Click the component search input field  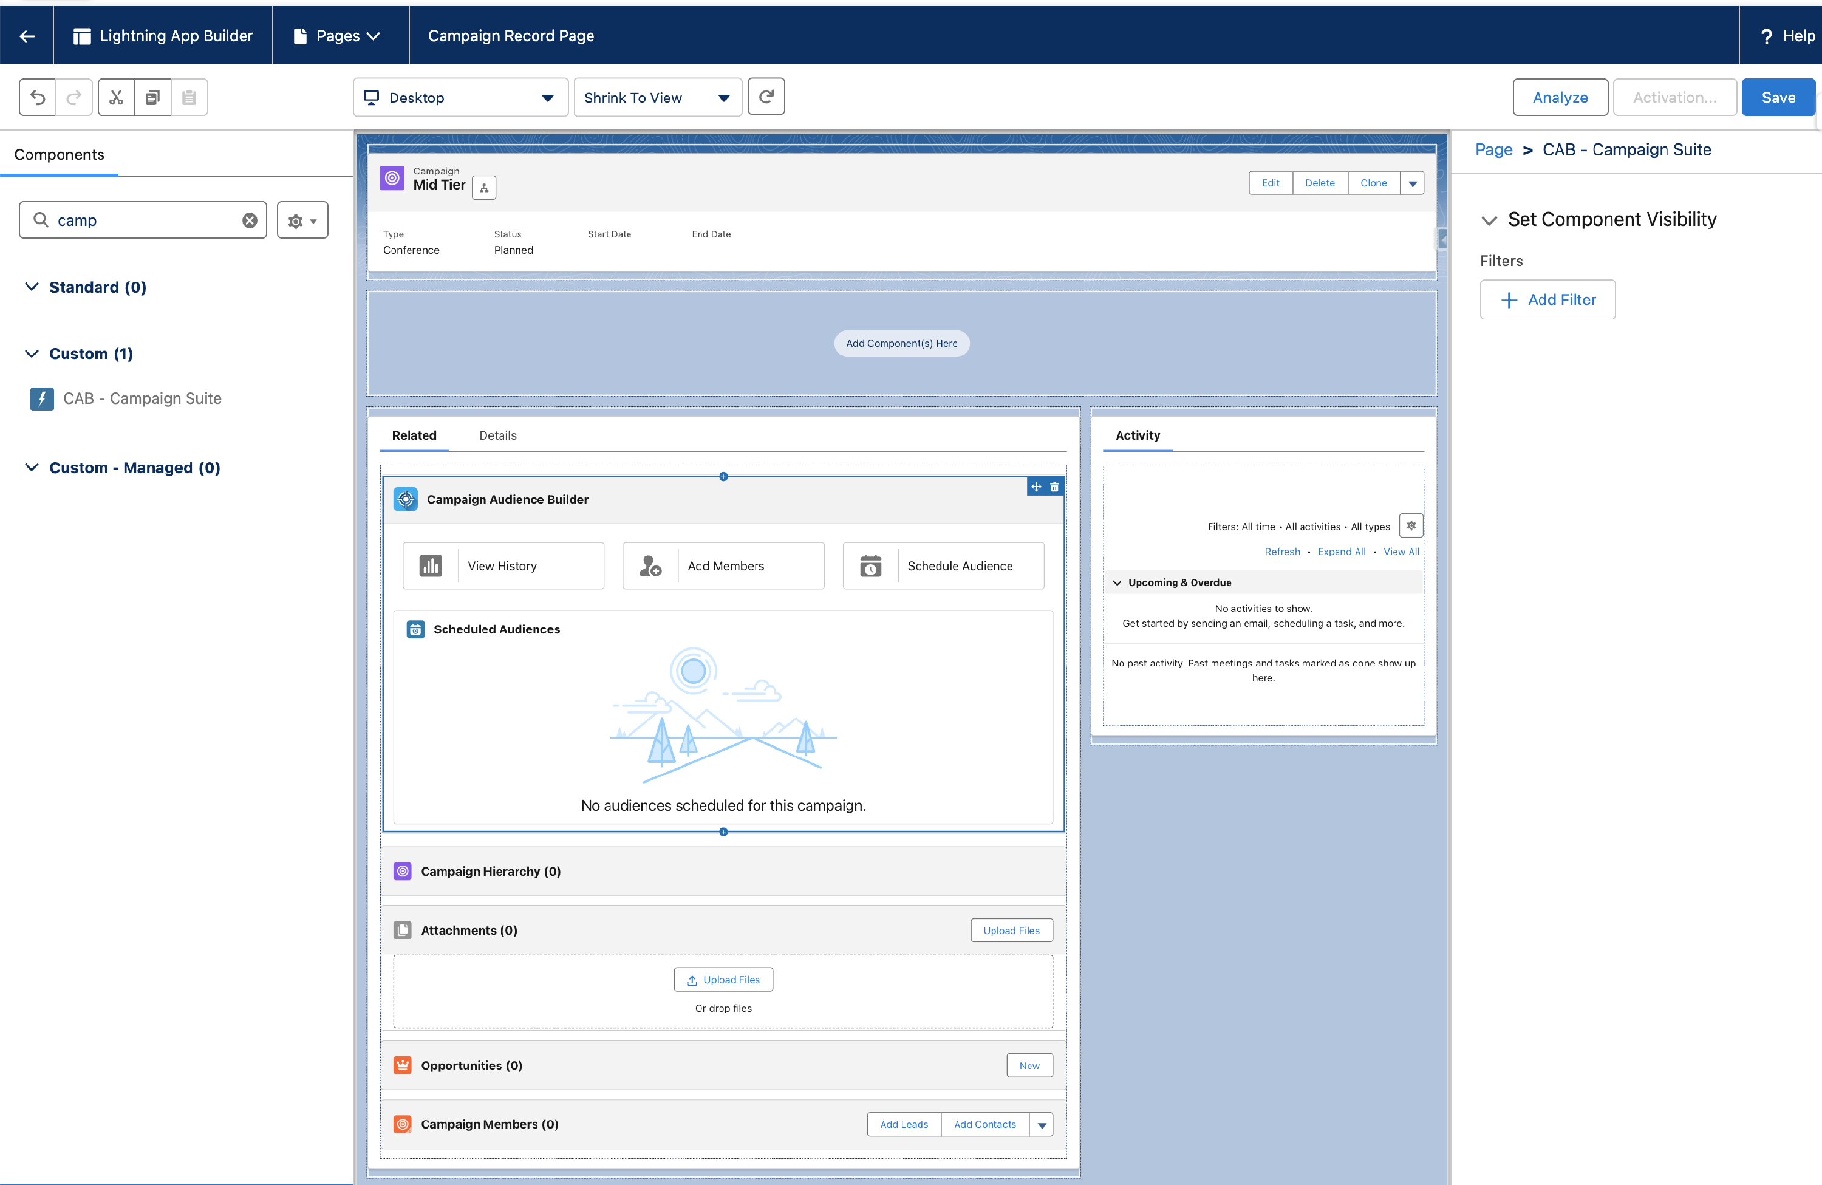tap(145, 220)
